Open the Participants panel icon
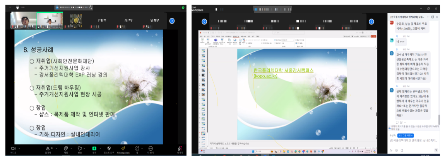Viewport: 445px width, 162px height. 48,148
